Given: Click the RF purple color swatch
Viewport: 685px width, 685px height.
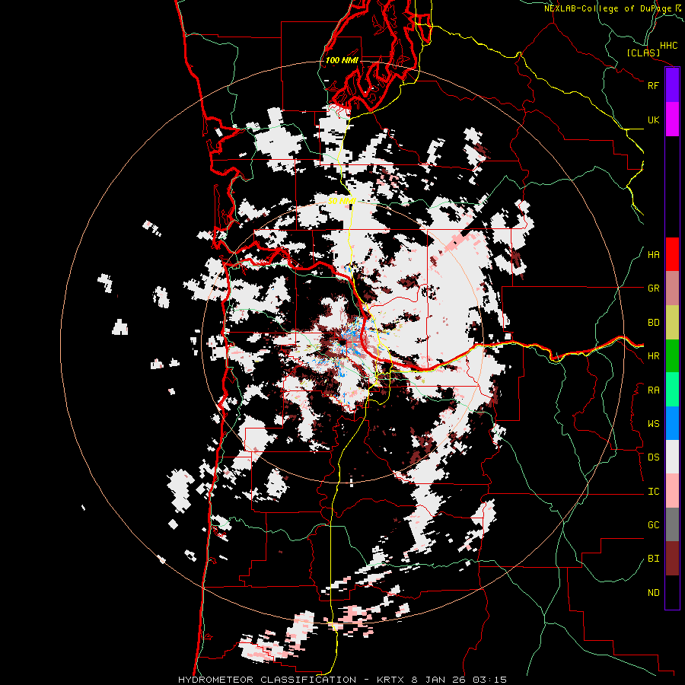Looking at the screenshot, I should click(x=672, y=85).
